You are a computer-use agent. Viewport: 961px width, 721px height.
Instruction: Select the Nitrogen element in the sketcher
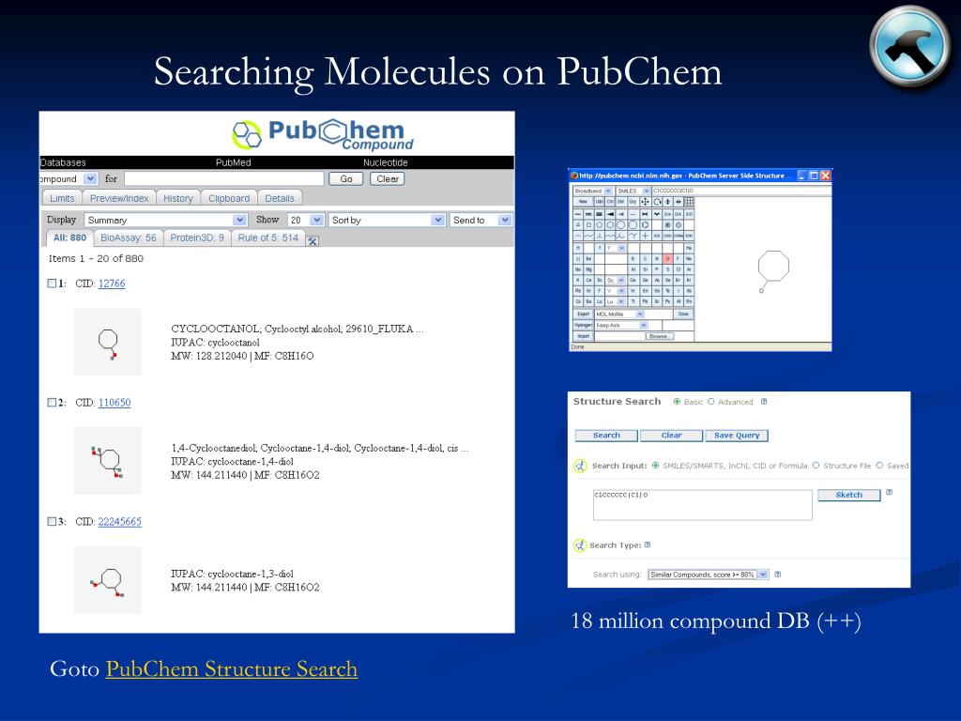[657, 259]
